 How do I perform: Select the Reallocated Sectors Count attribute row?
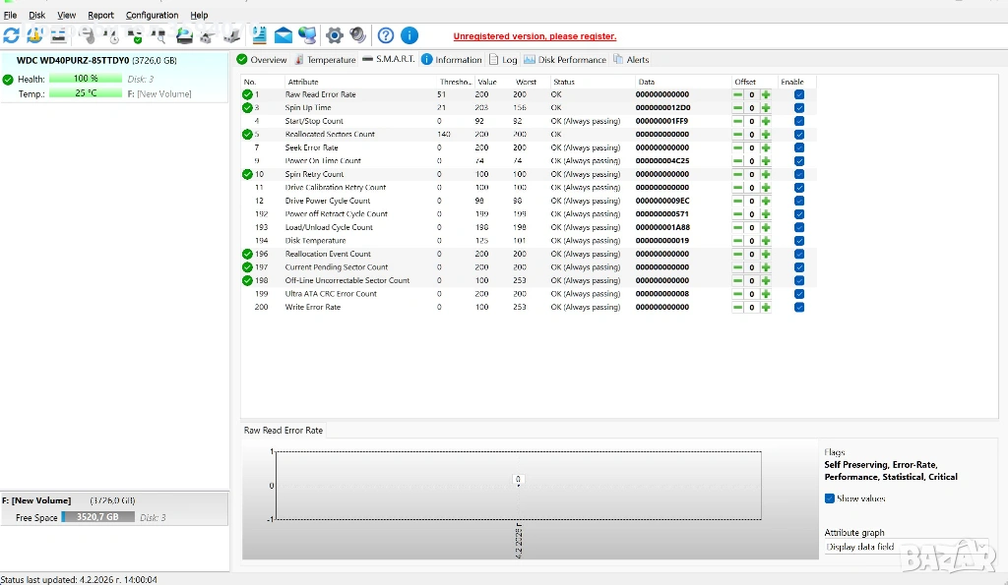330,135
